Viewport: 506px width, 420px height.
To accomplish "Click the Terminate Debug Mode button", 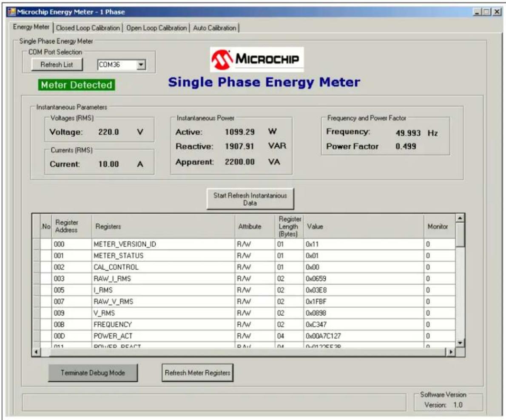I will coord(93,373).
